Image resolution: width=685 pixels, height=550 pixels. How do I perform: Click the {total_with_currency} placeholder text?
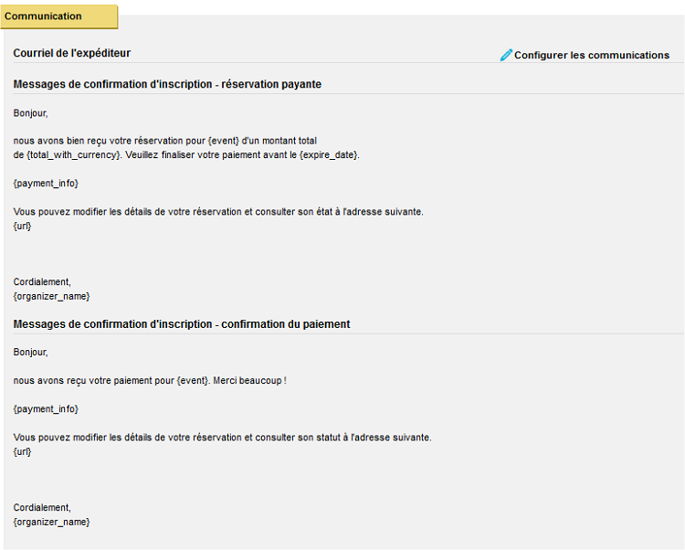[73, 154]
